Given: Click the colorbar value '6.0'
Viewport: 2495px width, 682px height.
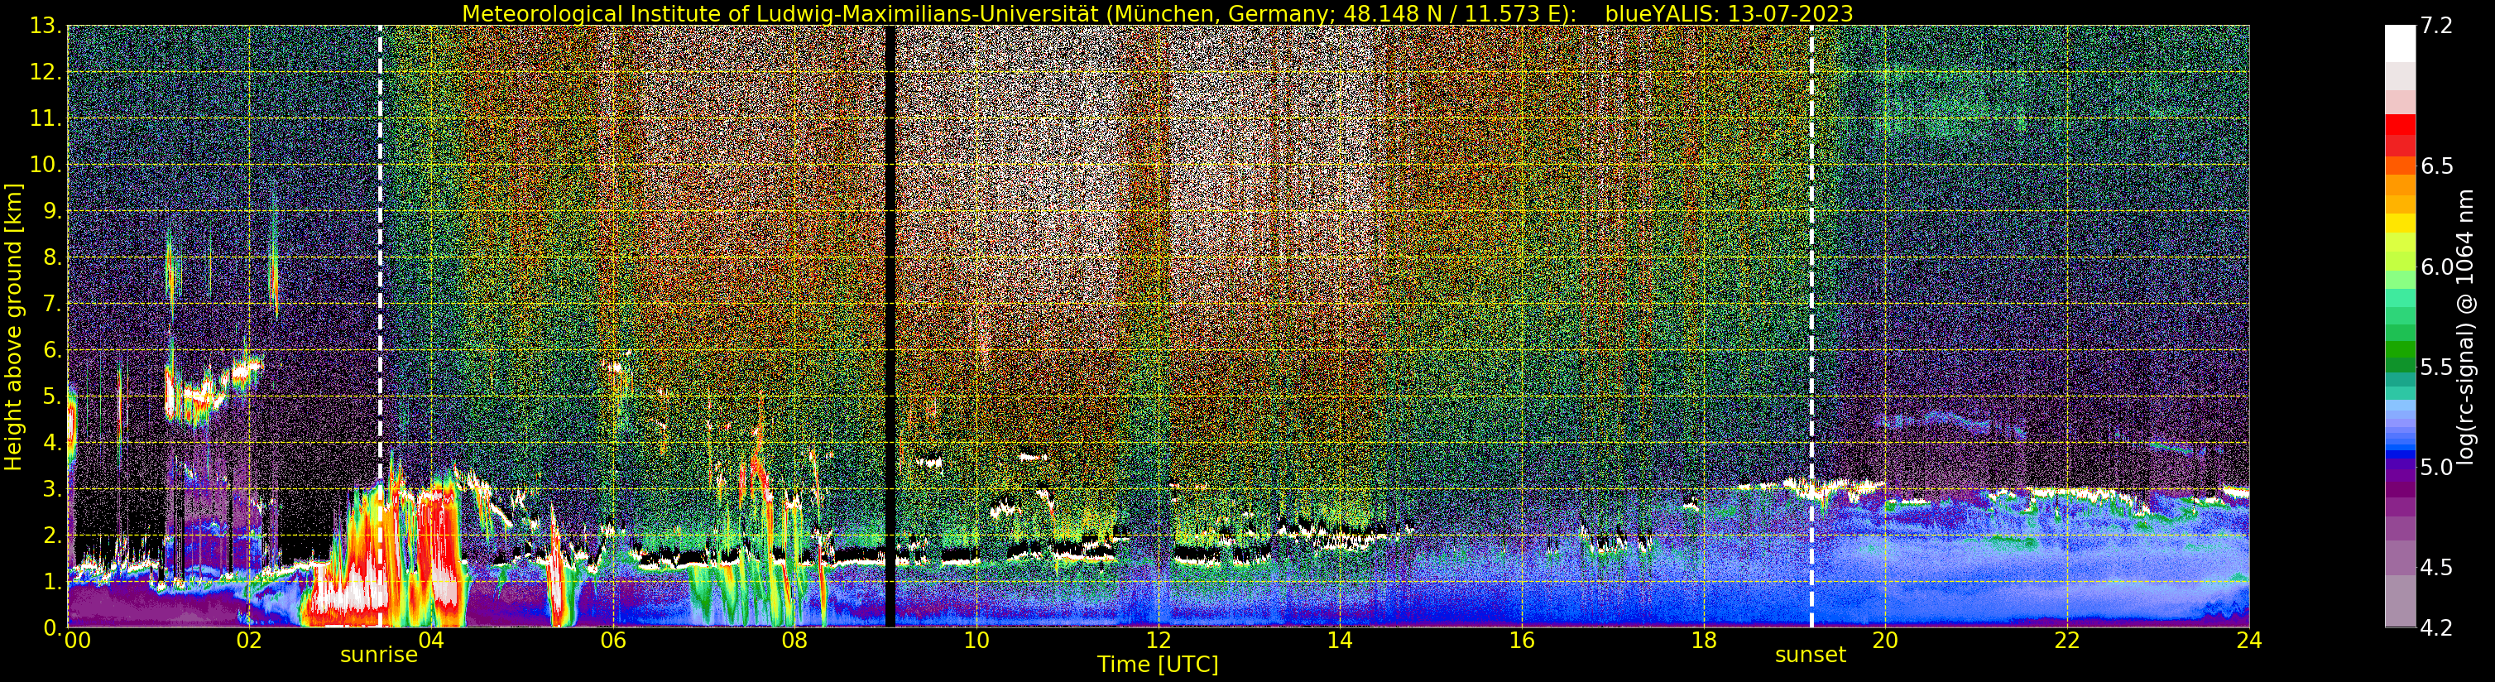Looking at the screenshot, I should tap(2436, 267).
